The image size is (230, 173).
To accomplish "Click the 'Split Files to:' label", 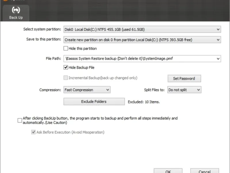I will [x=154, y=90].
